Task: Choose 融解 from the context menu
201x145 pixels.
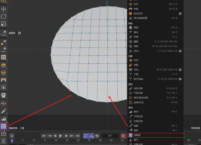Action: (155, 42)
